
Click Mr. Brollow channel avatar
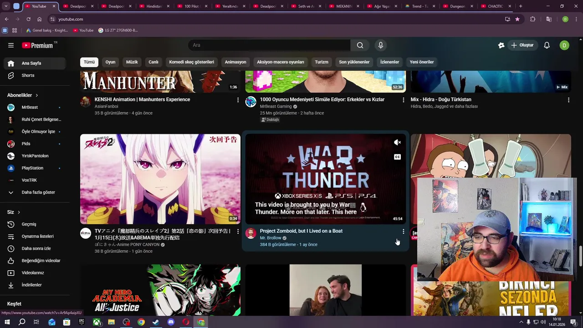click(251, 233)
